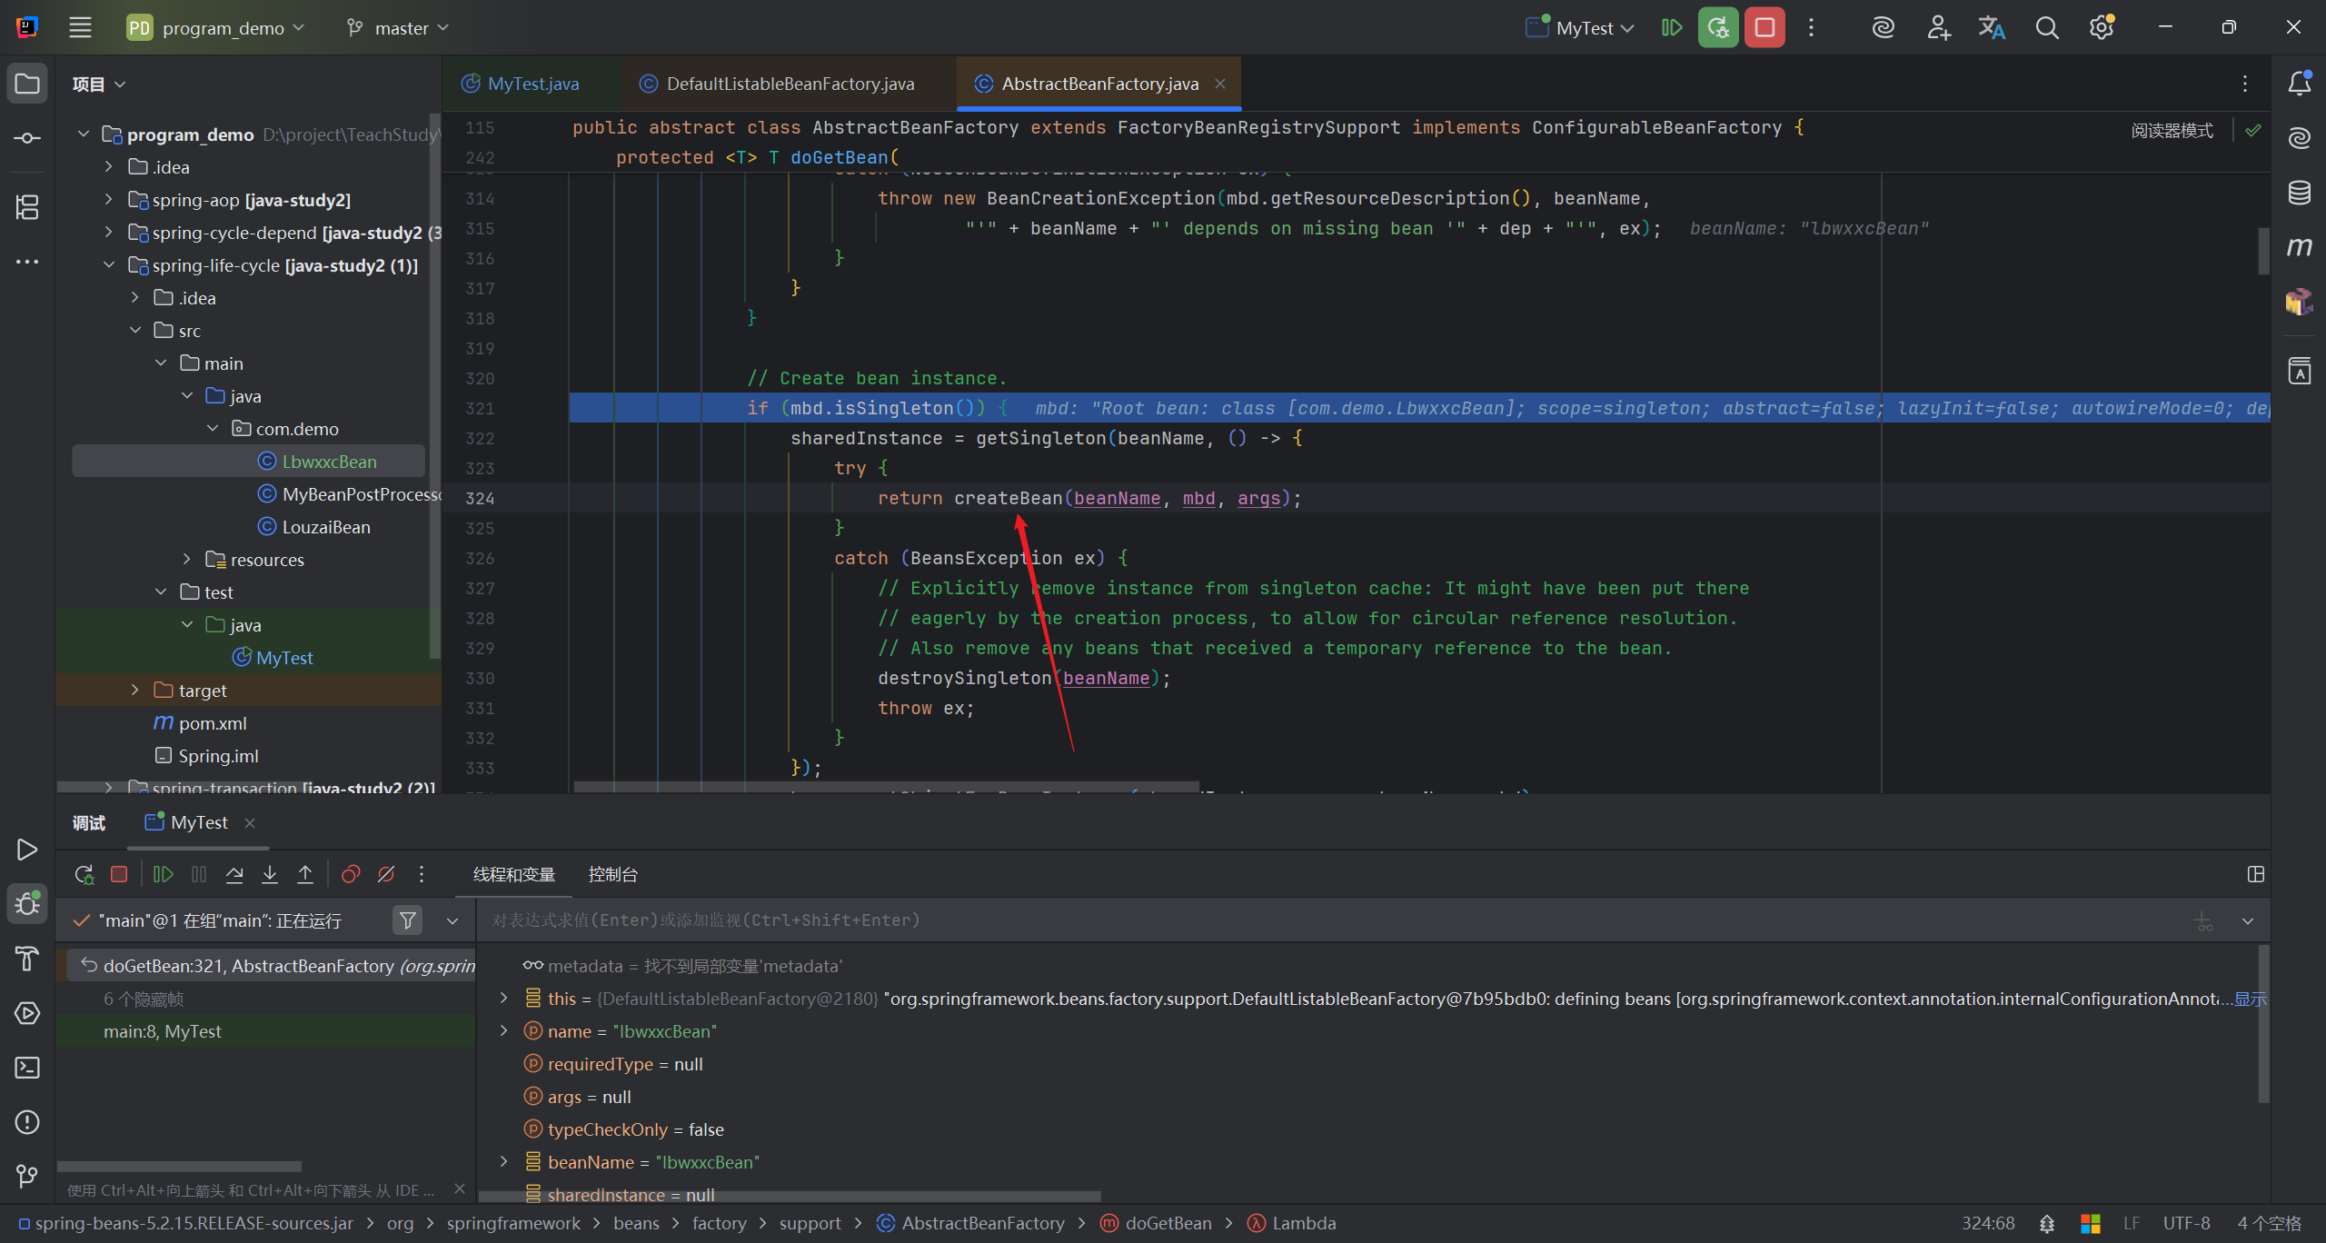Toggle Reader Mode label in editor
2326x1243 pixels.
coord(2172,130)
